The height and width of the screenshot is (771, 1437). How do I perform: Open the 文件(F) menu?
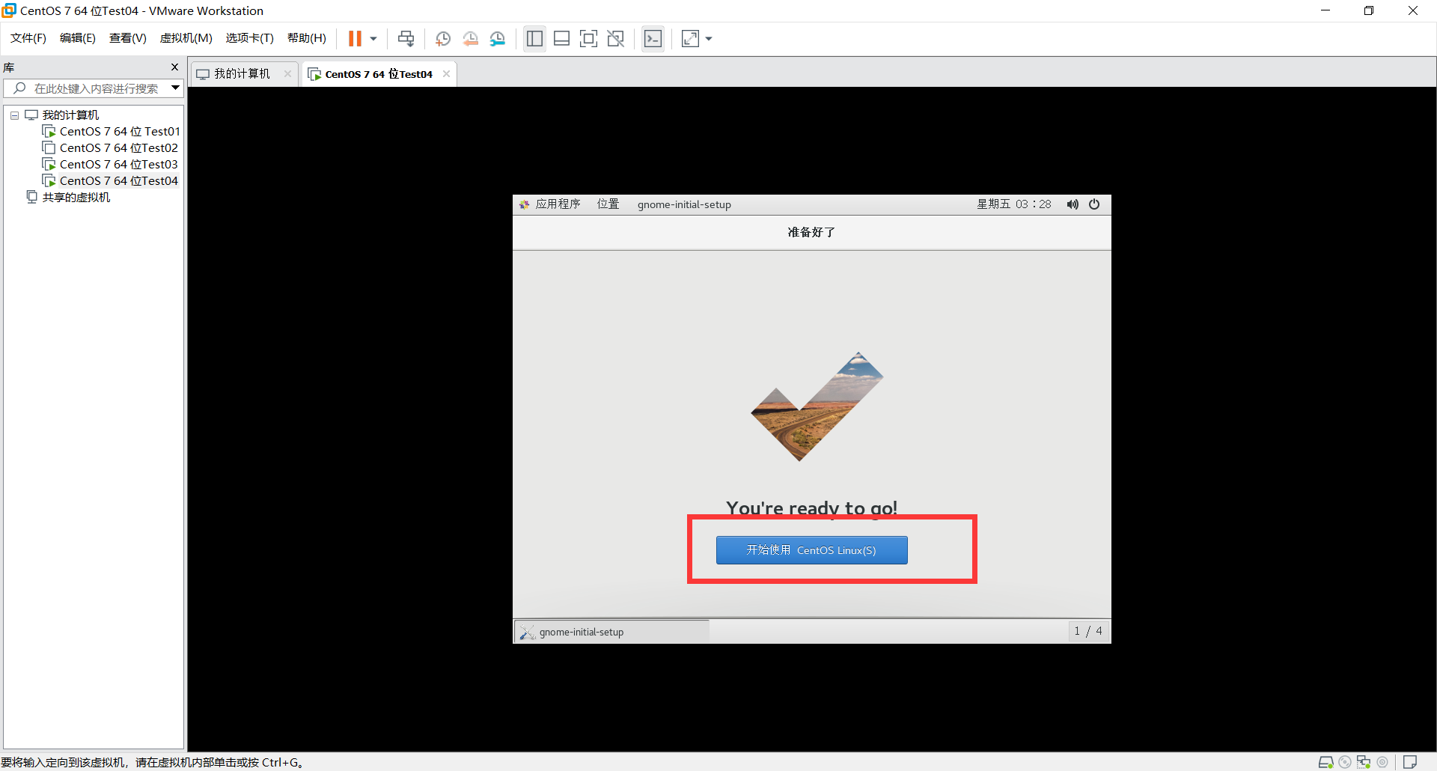point(28,38)
